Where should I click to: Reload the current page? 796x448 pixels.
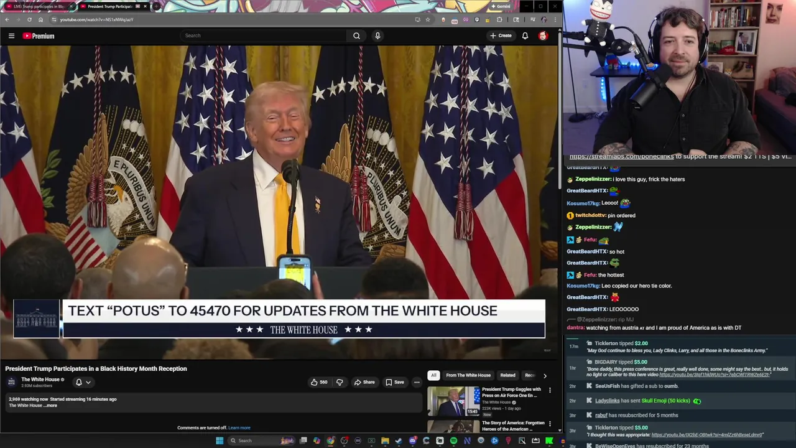pos(29,19)
